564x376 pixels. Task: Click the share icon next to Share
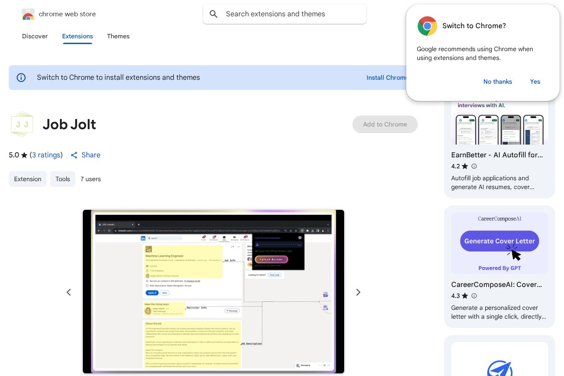coord(74,155)
